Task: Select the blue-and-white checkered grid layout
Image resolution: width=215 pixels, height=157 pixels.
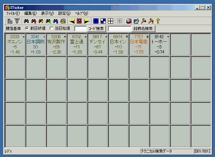Action: [103, 21]
